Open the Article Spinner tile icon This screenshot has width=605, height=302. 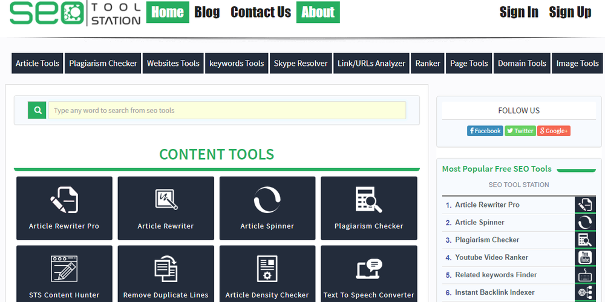click(x=267, y=200)
